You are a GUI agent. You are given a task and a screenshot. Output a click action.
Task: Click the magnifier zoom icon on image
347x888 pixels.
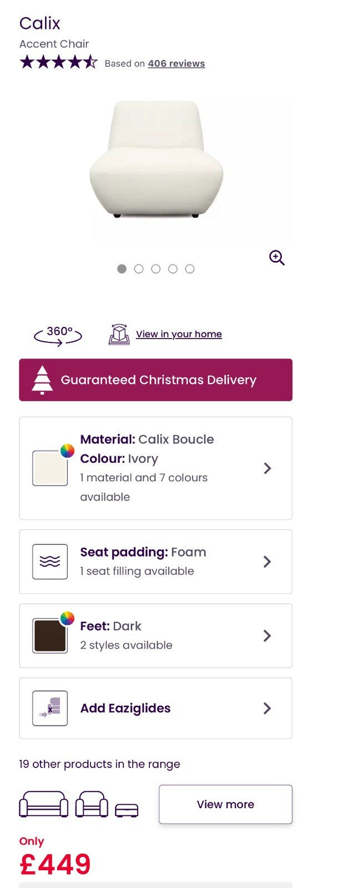pos(276,258)
